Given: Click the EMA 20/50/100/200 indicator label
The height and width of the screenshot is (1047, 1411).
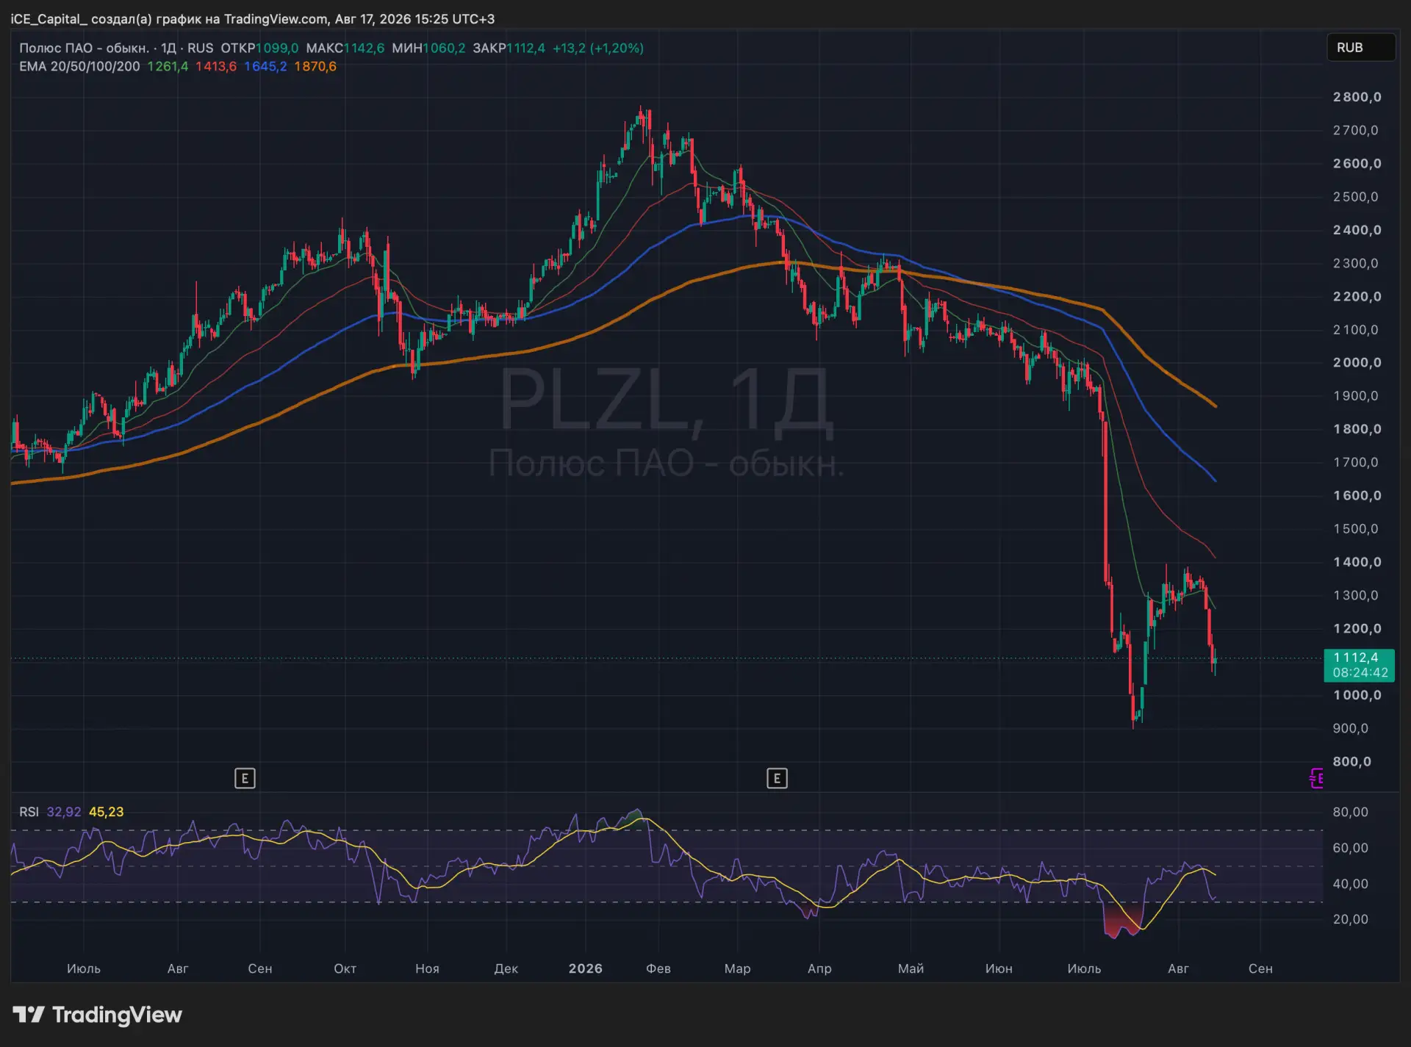Looking at the screenshot, I should click(79, 66).
